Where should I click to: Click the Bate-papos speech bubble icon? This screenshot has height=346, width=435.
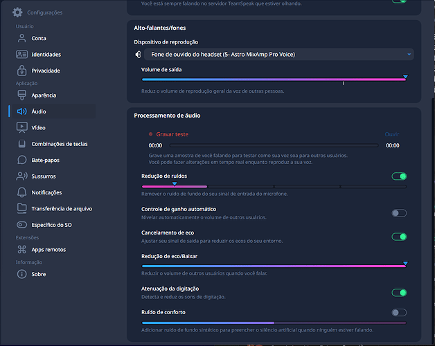tap(21, 160)
